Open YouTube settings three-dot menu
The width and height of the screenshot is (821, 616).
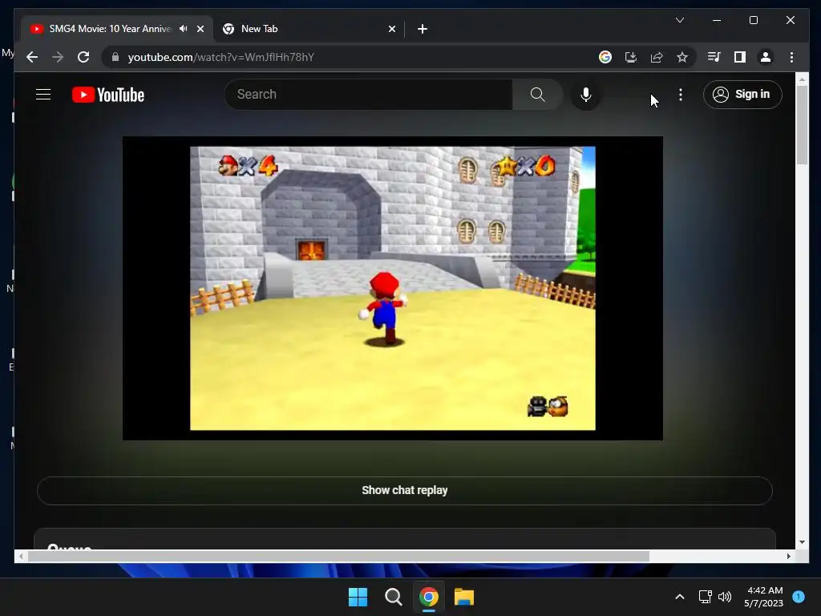pyautogui.click(x=680, y=95)
